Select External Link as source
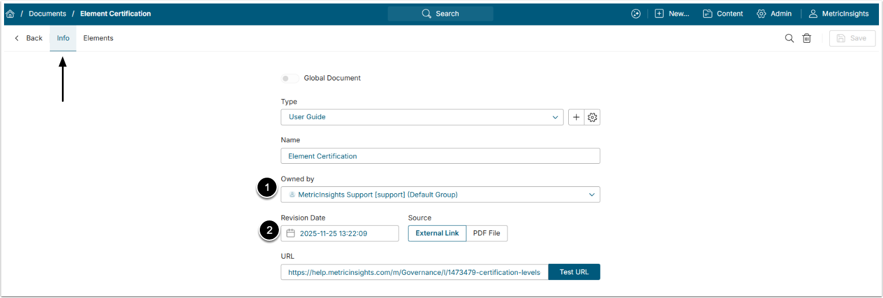The height and width of the screenshot is (298, 883). click(x=437, y=233)
